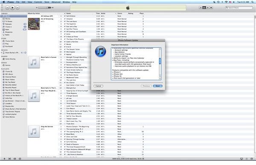Viewport: 256px width, 165px height.
Task: Check the Midnight Sun song checkbox
Action: click(65, 88)
